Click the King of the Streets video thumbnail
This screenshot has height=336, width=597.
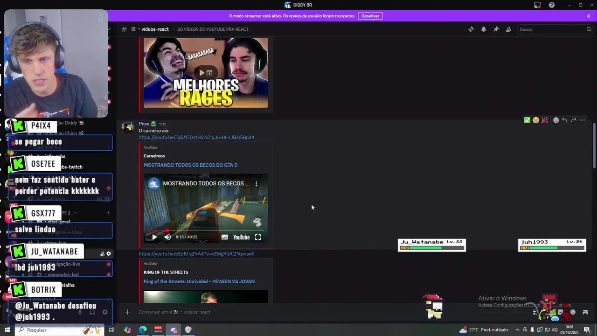coord(206,296)
